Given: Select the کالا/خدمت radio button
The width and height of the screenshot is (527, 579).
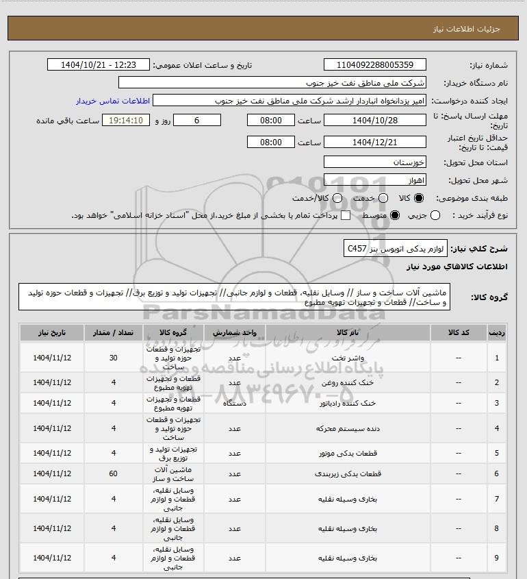Looking at the screenshot, I should (337, 198).
